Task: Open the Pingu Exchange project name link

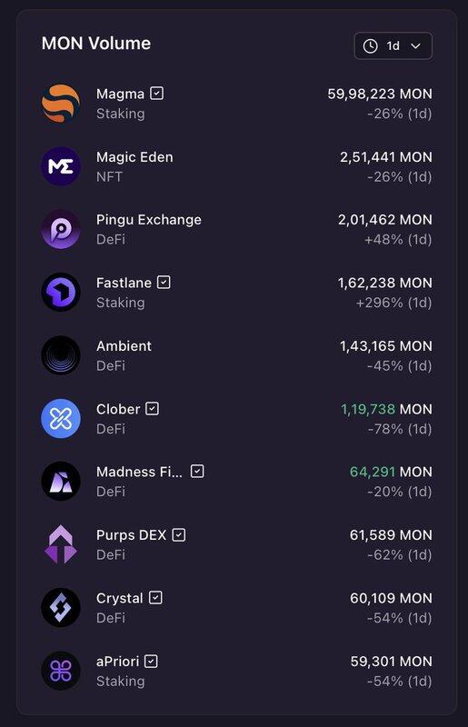Action: click(x=149, y=220)
